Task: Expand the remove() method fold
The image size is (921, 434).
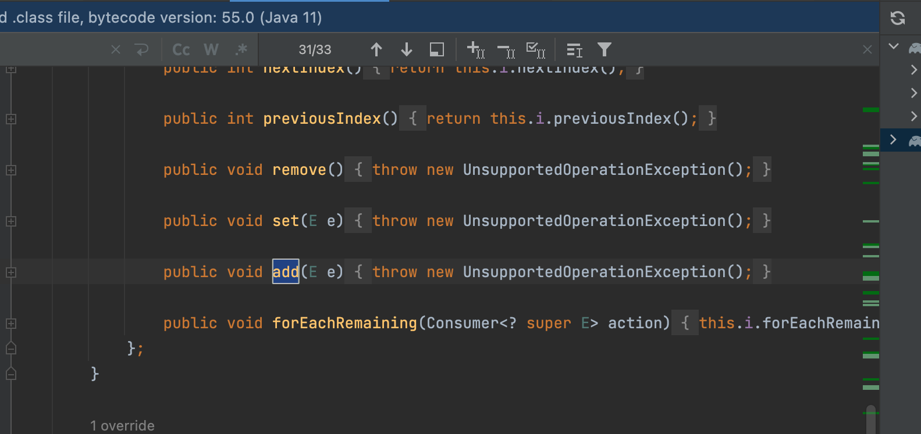Action: tap(10, 170)
